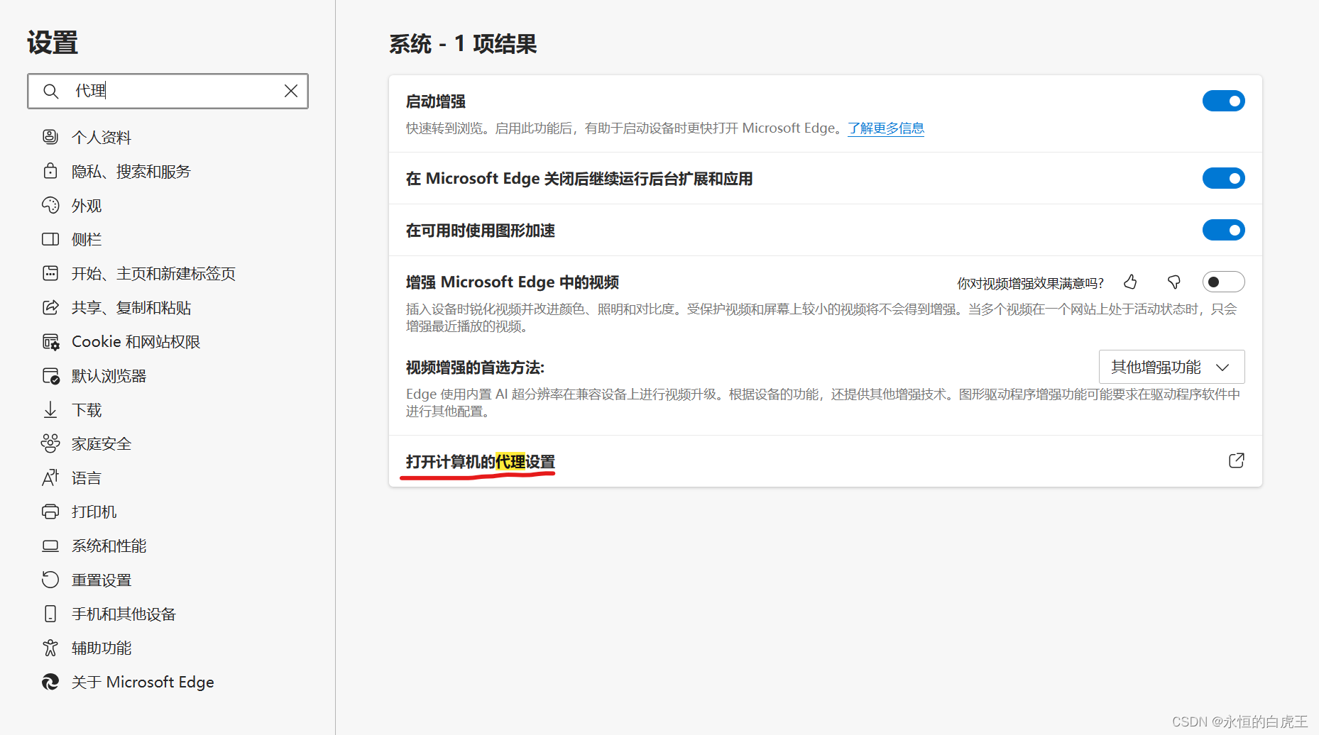Viewport: 1319px width, 735px height.
Task: Click 你对视频增强效果满意吗? text
Action: point(1030,283)
